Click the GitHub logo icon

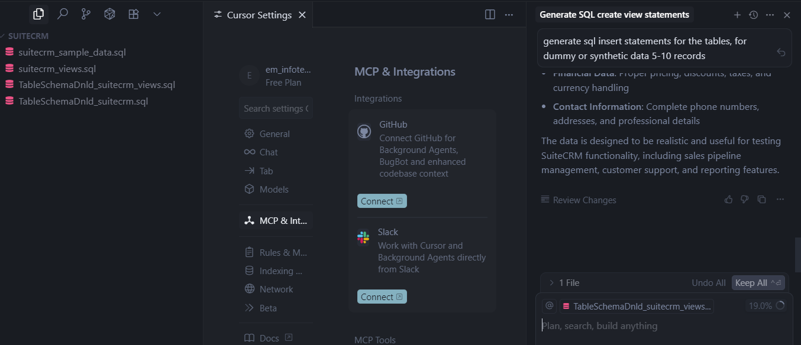(x=364, y=131)
